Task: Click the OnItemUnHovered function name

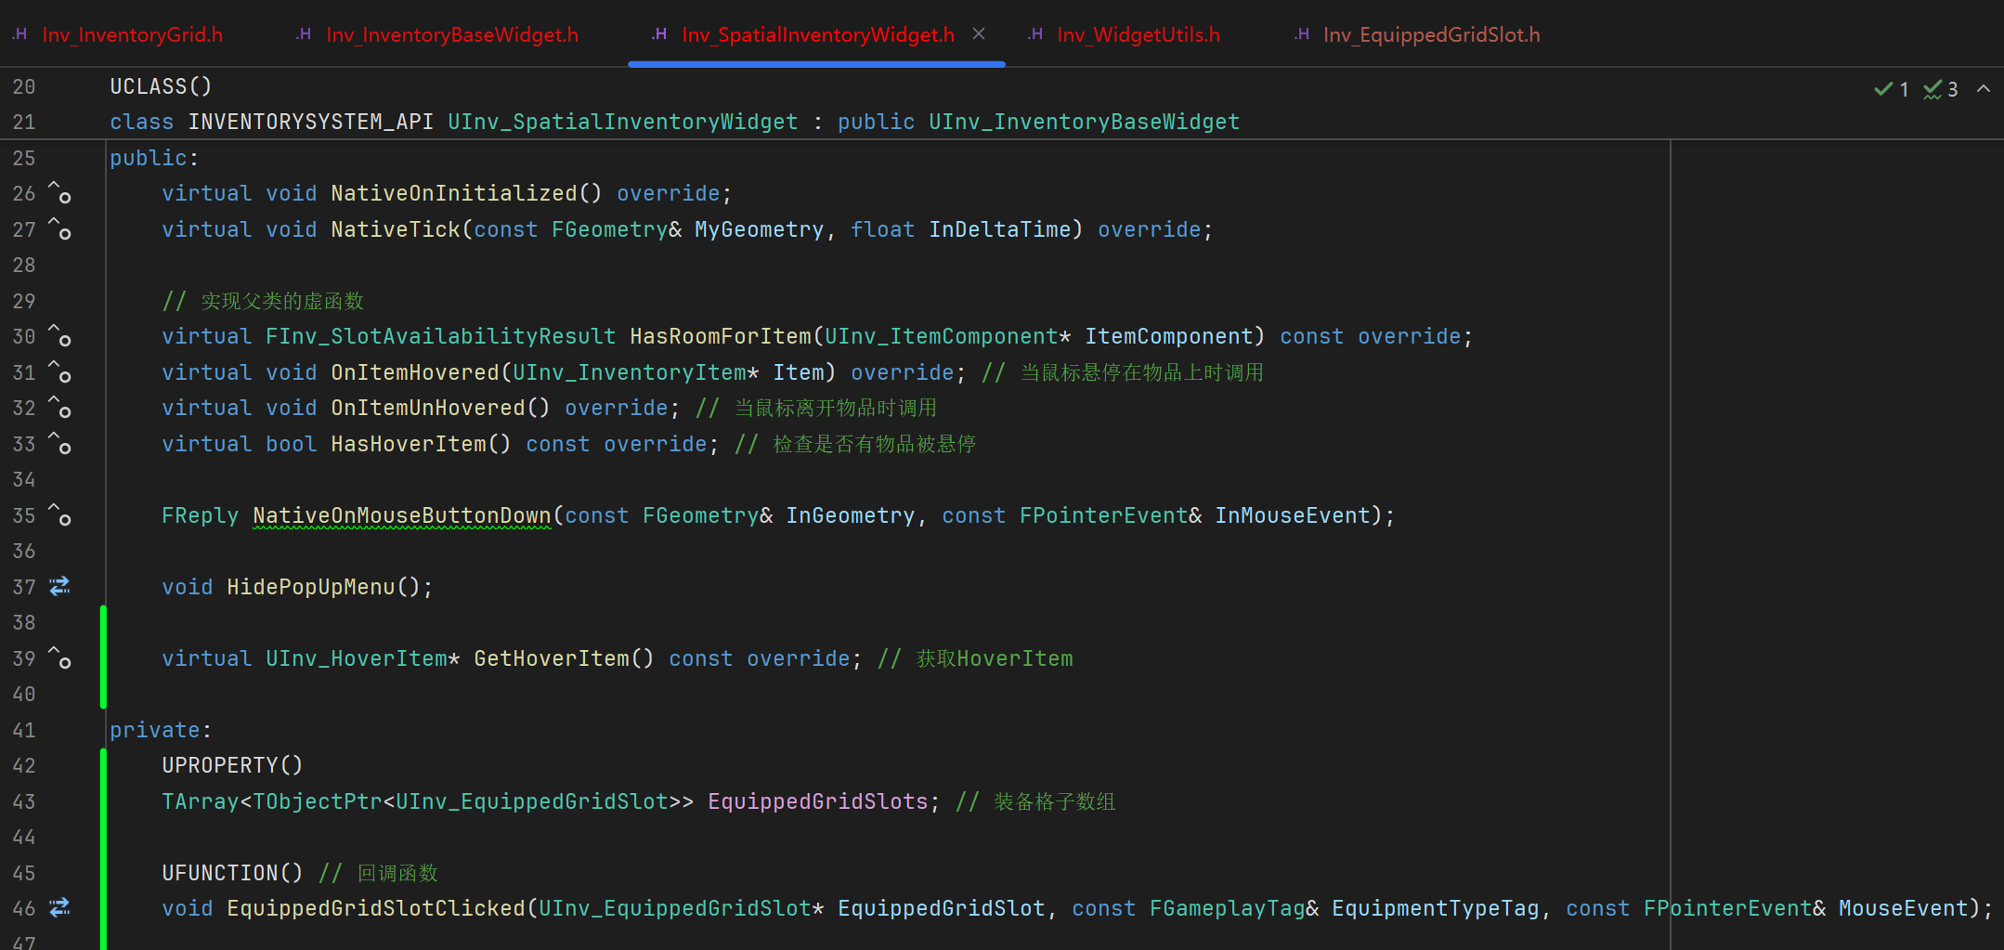Action: (428, 408)
